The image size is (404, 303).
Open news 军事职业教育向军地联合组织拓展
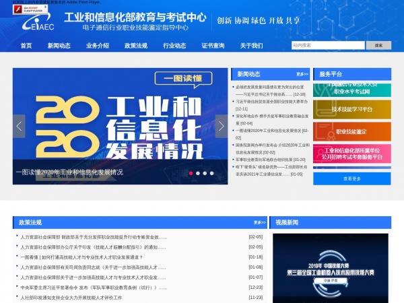click(271, 160)
